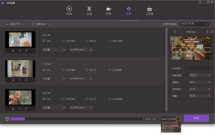This screenshot has width=215, height=135.
Task: Choose BD25 (25G) disc option
Action: pyautogui.click(x=168, y=128)
